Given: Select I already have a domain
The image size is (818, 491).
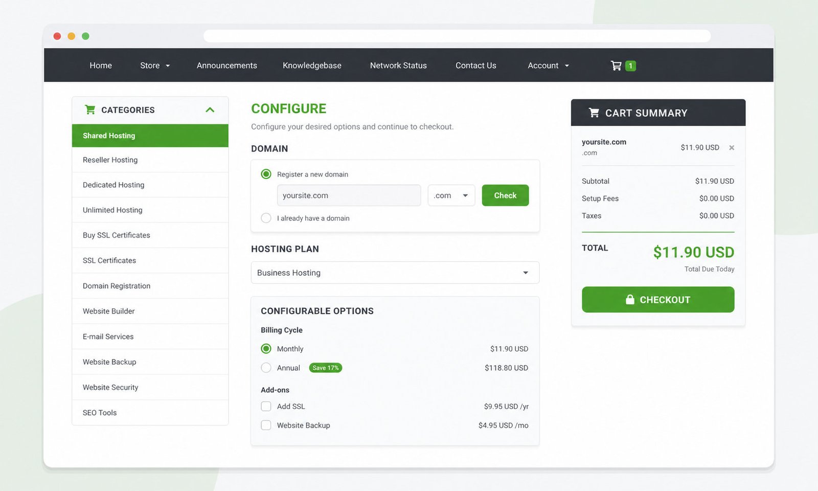Looking at the screenshot, I should point(266,218).
